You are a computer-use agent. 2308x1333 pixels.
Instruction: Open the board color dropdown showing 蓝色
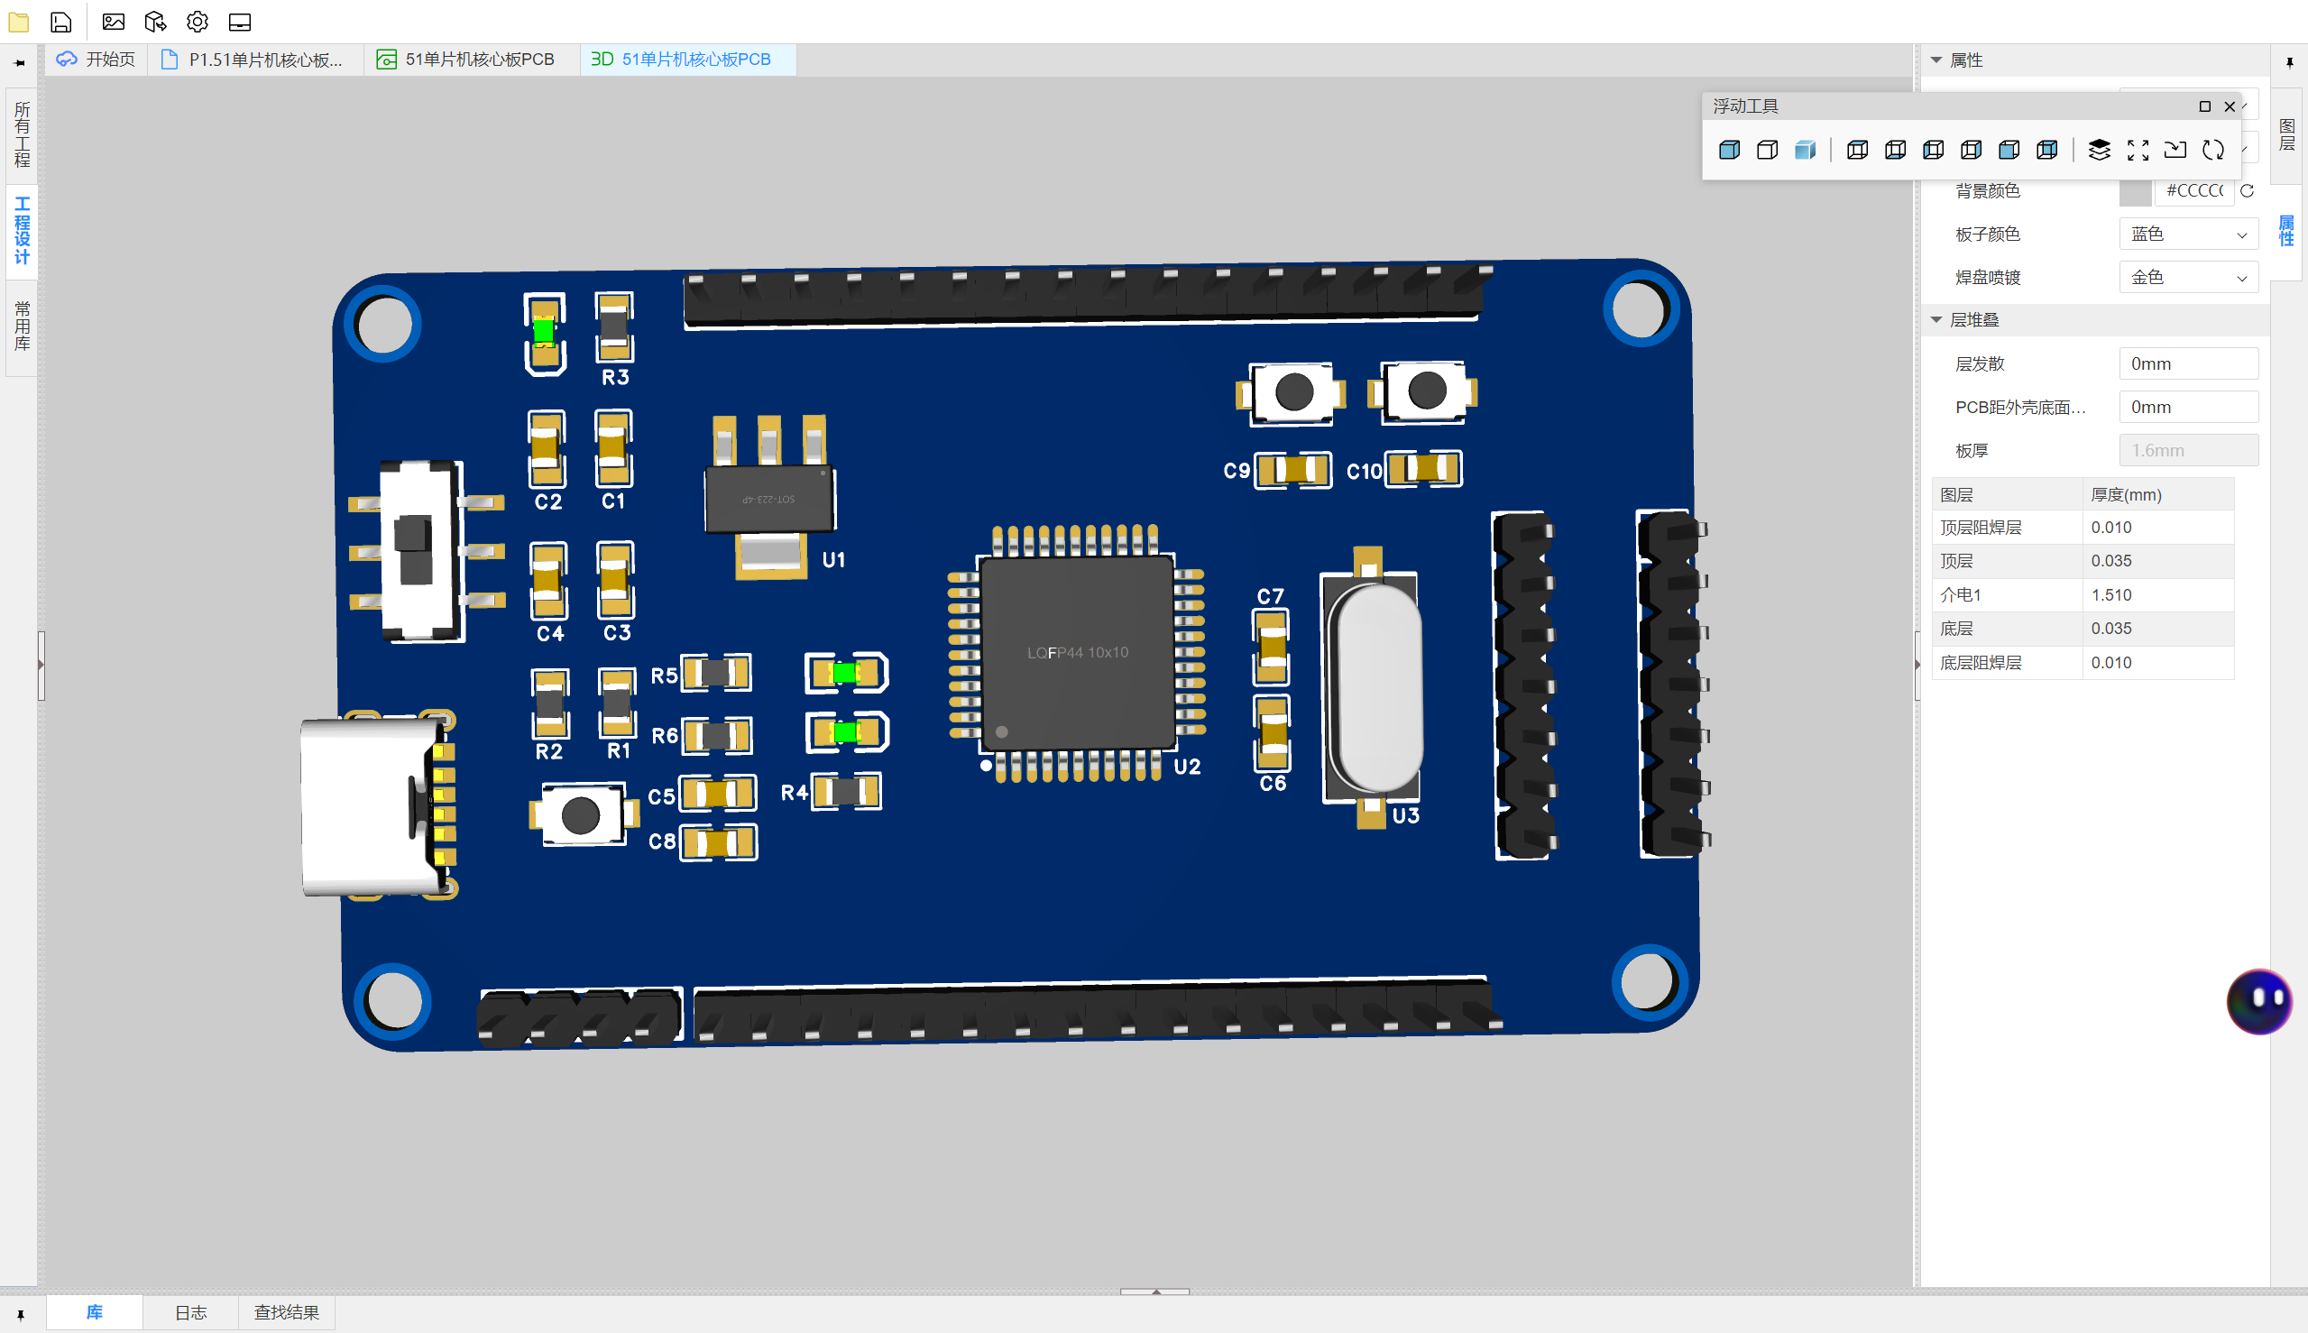point(2188,234)
